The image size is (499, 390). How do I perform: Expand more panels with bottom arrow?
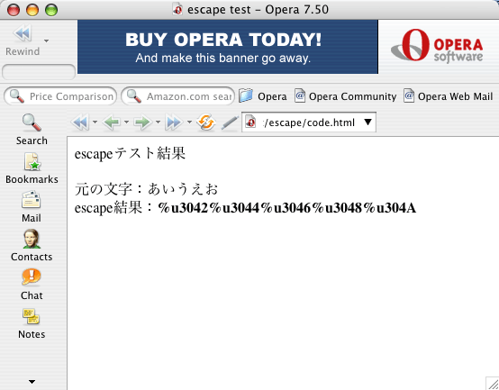[x=32, y=381]
